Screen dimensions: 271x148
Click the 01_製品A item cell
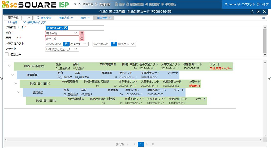coord(79,68)
